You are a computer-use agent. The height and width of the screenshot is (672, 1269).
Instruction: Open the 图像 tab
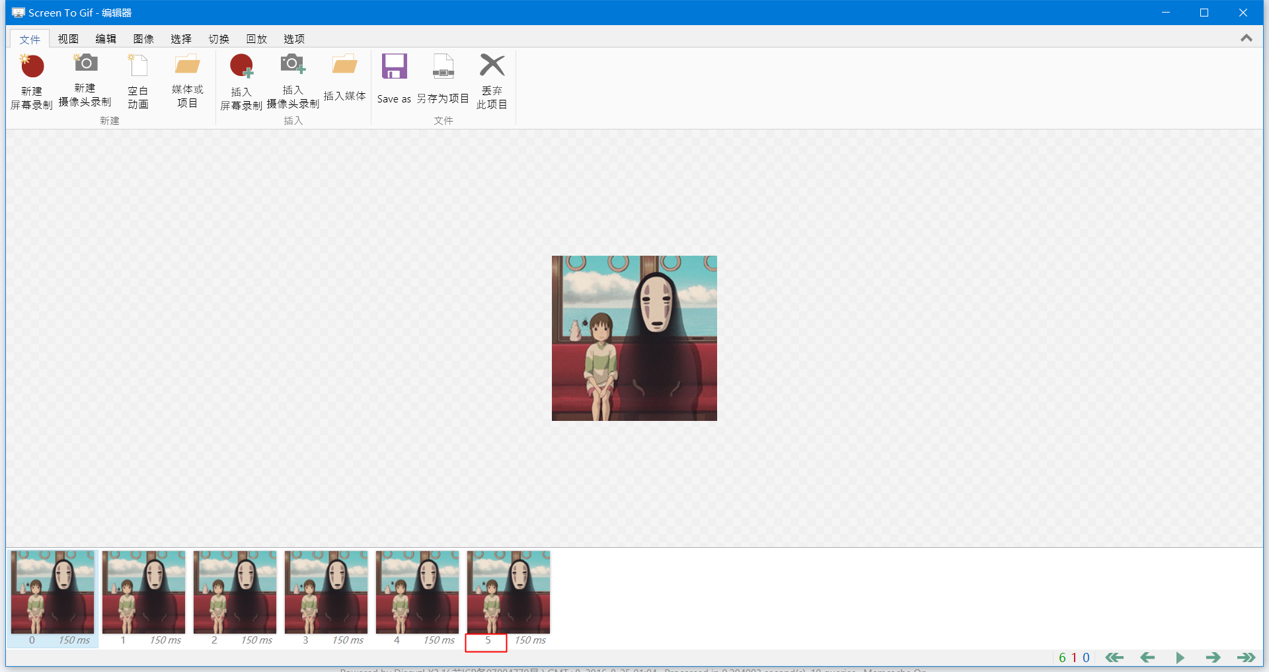[x=143, y=39]
